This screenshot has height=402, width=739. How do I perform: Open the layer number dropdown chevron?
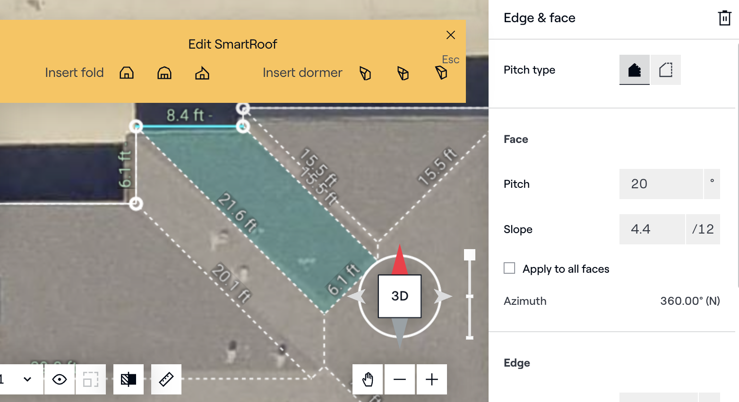(x=27, y=379)
